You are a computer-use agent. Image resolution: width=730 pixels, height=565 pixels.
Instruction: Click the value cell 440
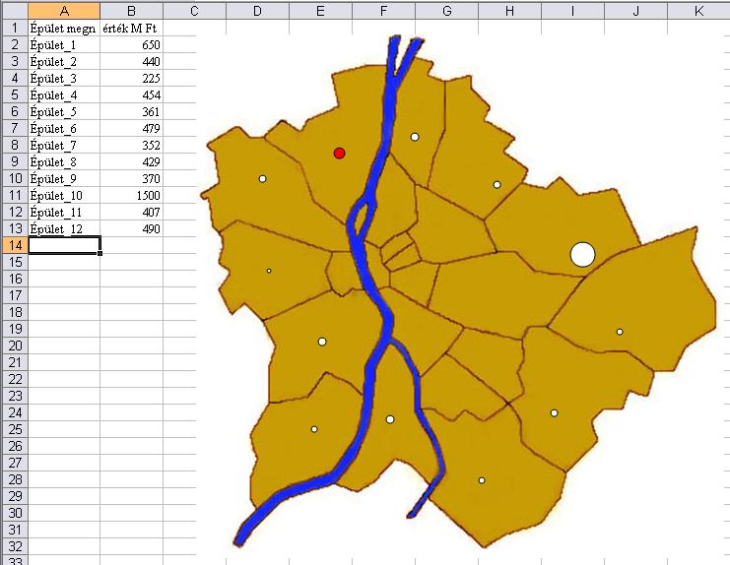[x=131, y=61]
